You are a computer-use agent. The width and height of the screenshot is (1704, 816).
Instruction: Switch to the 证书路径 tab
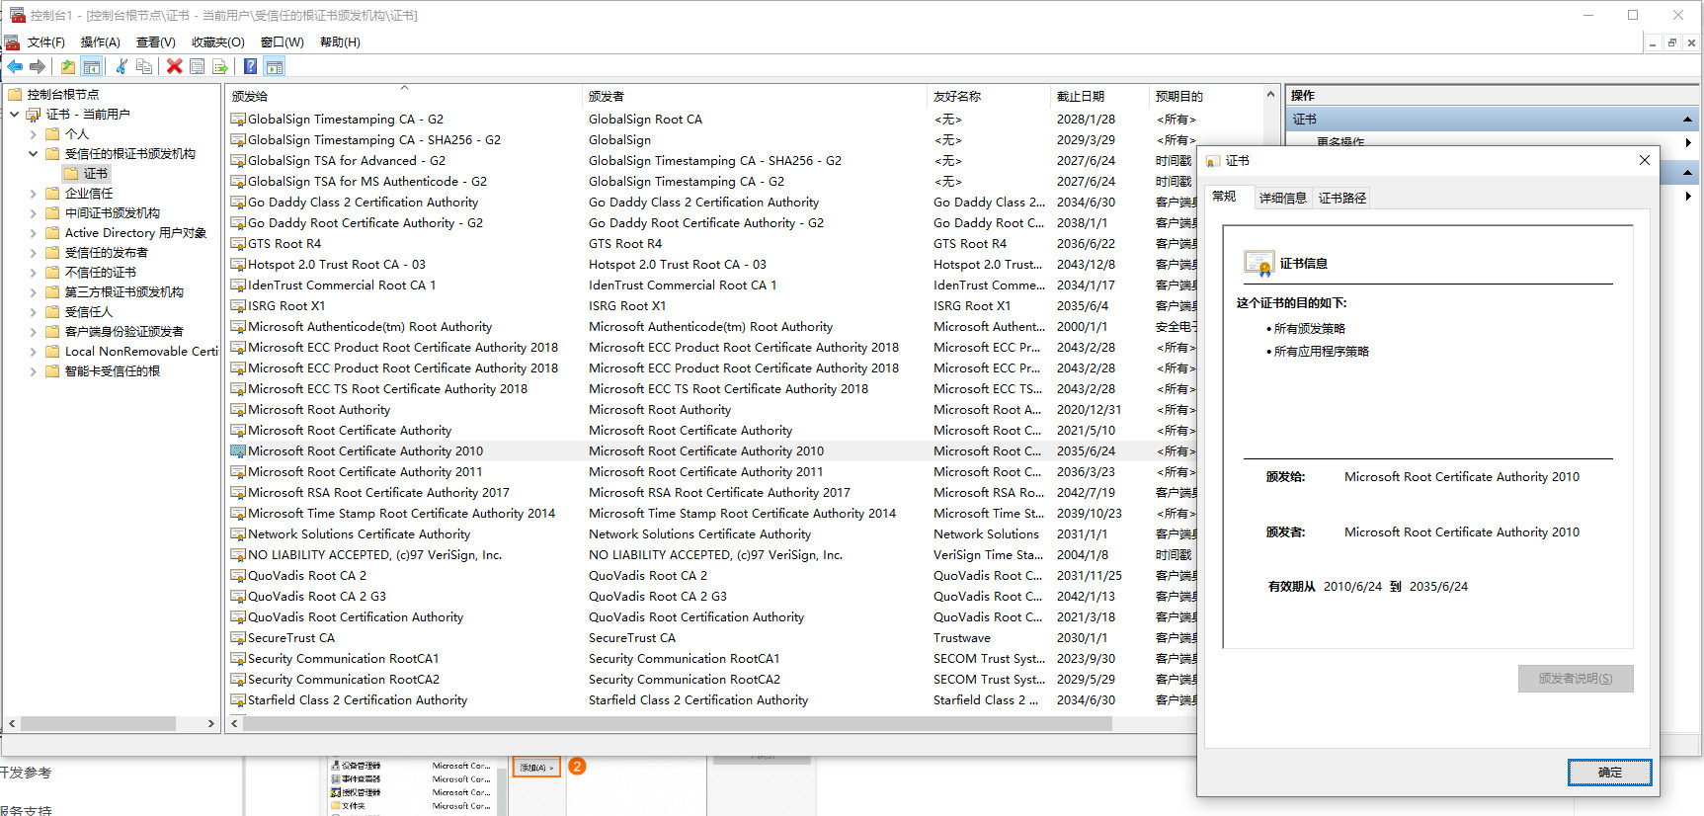coord(1341,198)
